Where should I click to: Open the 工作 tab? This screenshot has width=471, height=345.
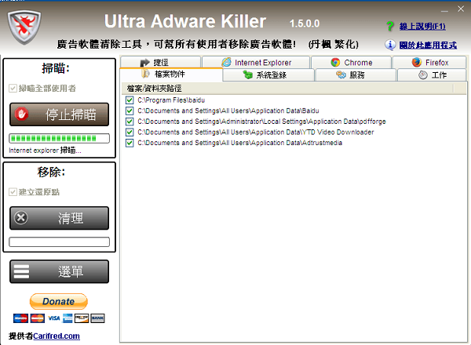pos(432,74)
